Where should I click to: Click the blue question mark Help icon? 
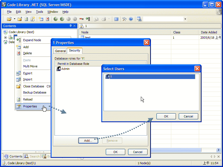pos(131,19)
